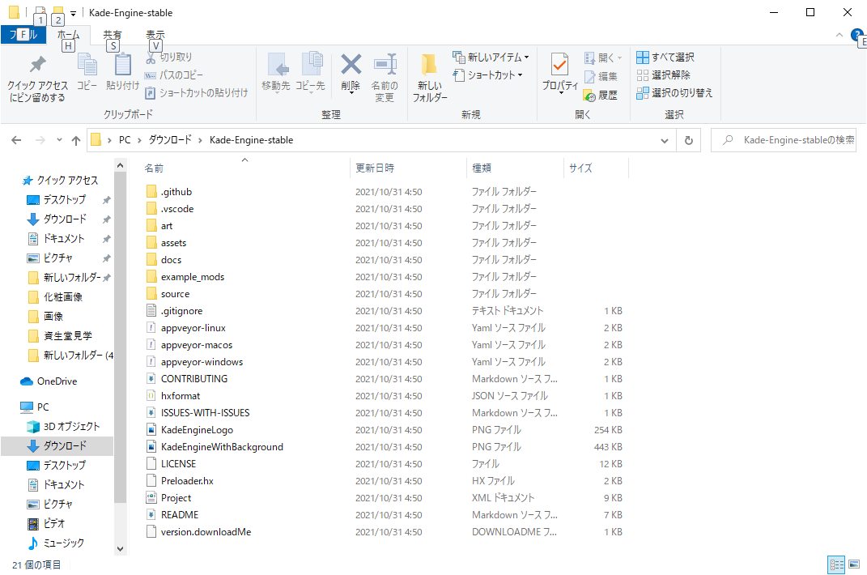Go back with the left arrow
This screenshot has height=575, width=867.
pos(16,141)
